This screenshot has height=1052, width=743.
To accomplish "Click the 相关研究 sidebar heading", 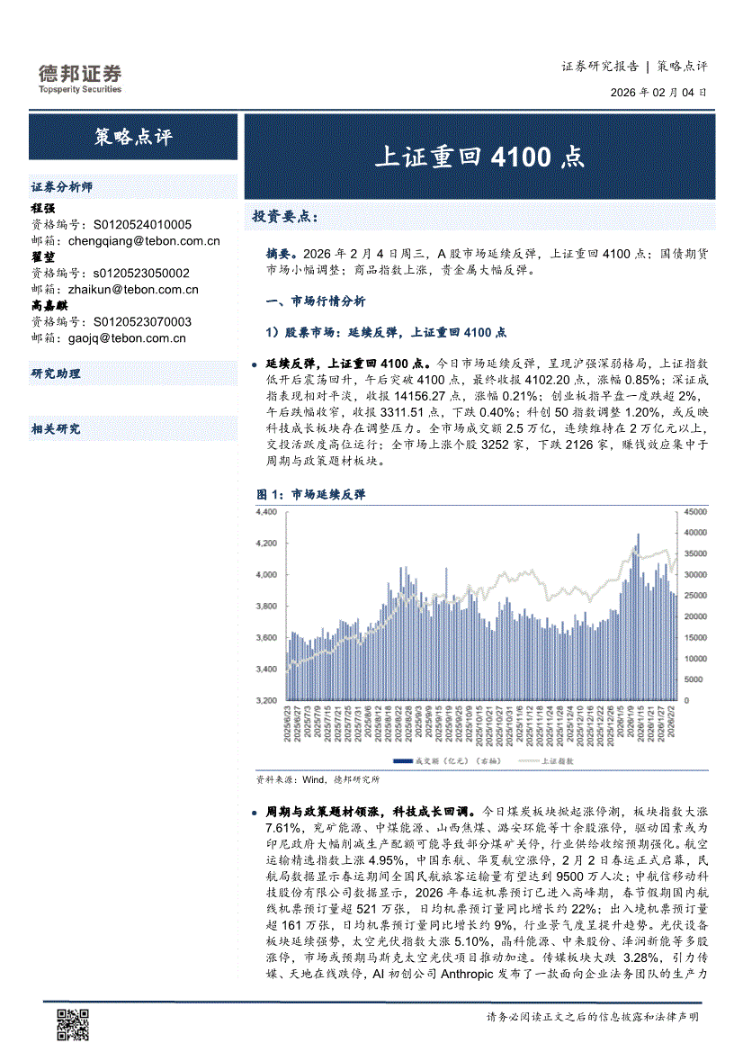I will 56,428.
